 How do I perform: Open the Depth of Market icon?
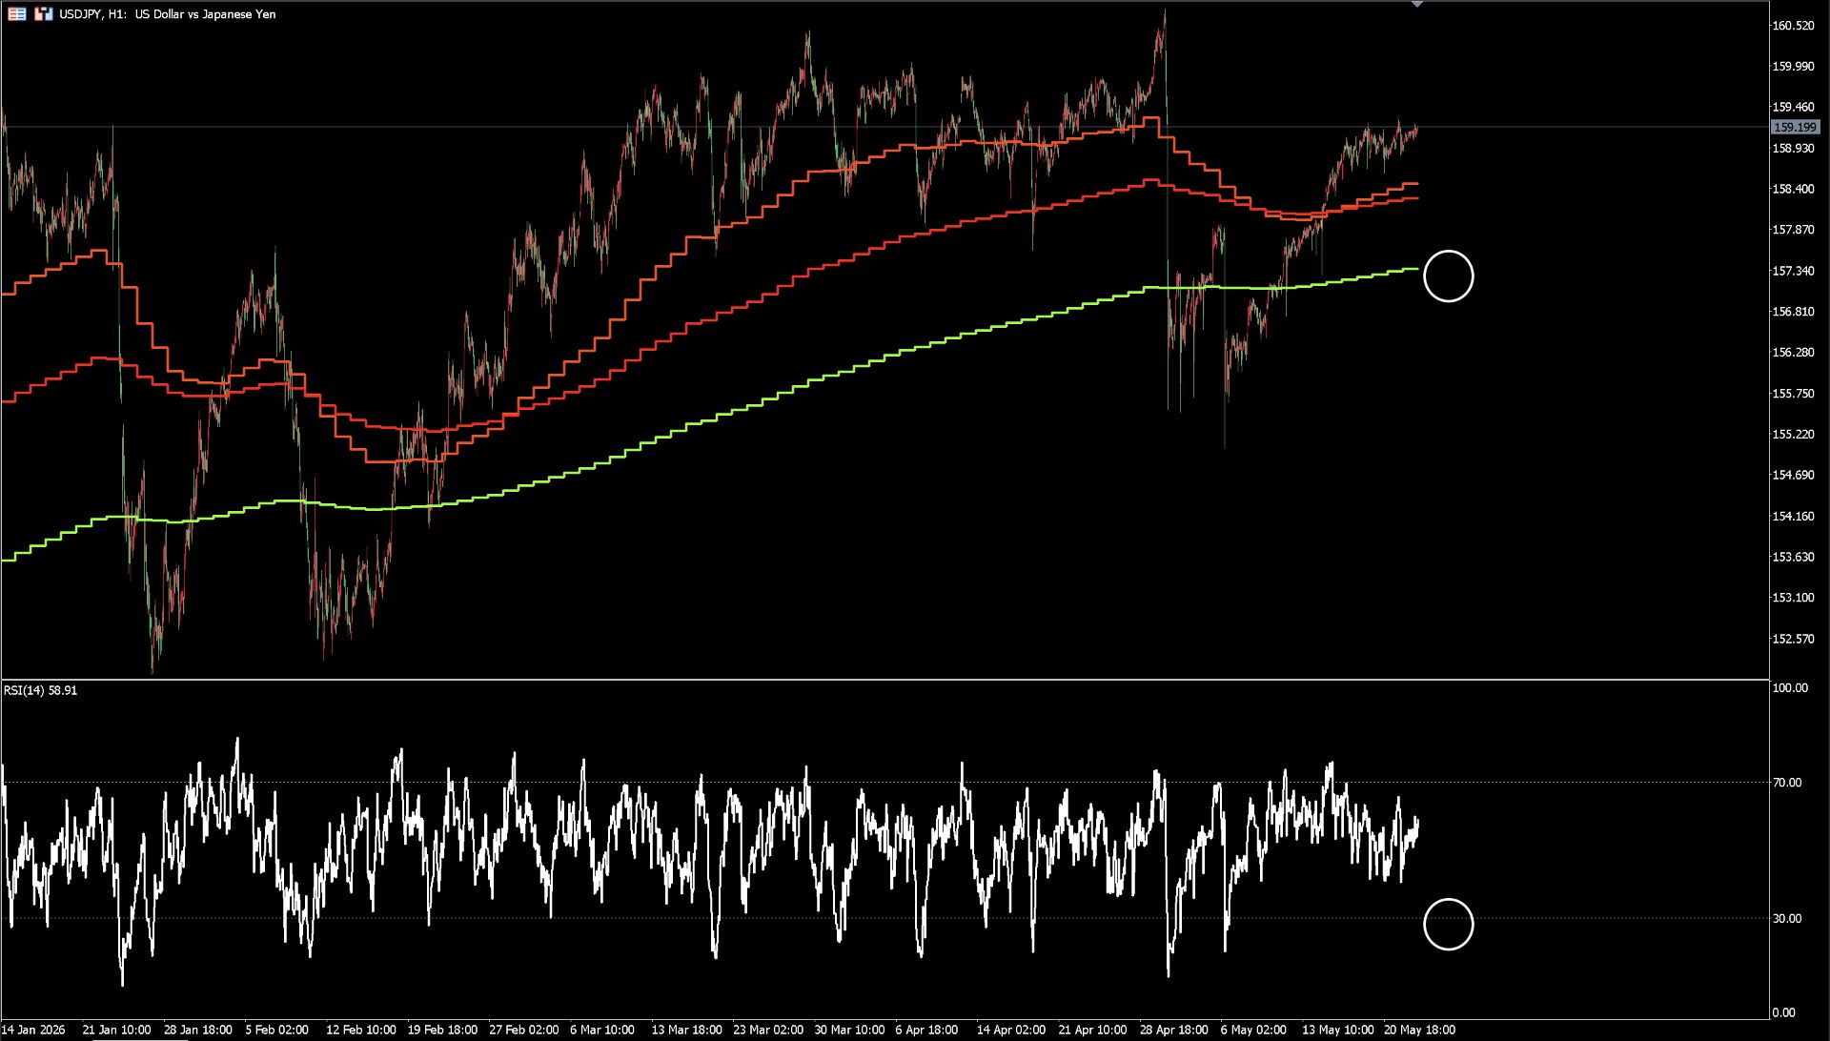coord(44,14)
